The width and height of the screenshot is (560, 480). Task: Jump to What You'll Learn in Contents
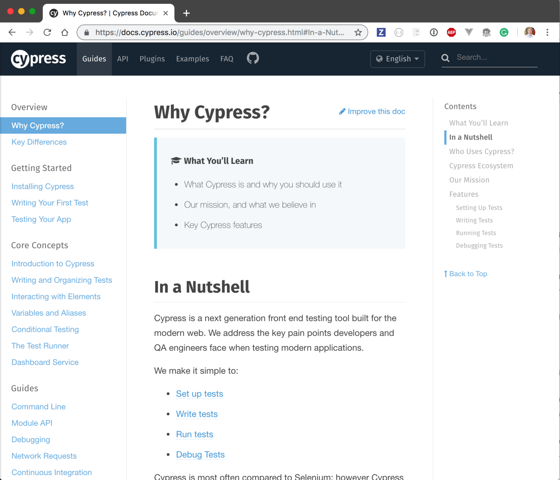(x=478, y=123)
